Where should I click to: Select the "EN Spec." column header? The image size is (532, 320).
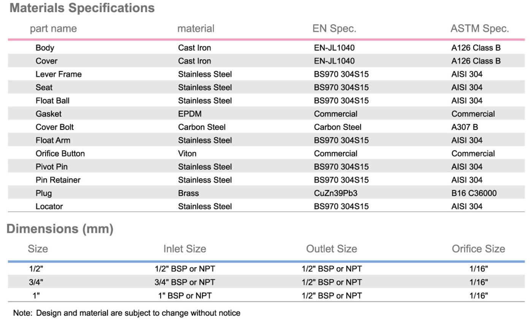(334, 28)
